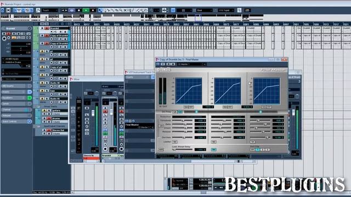
Task: Click the high band Out Gain slider
Action: [260, 137]
